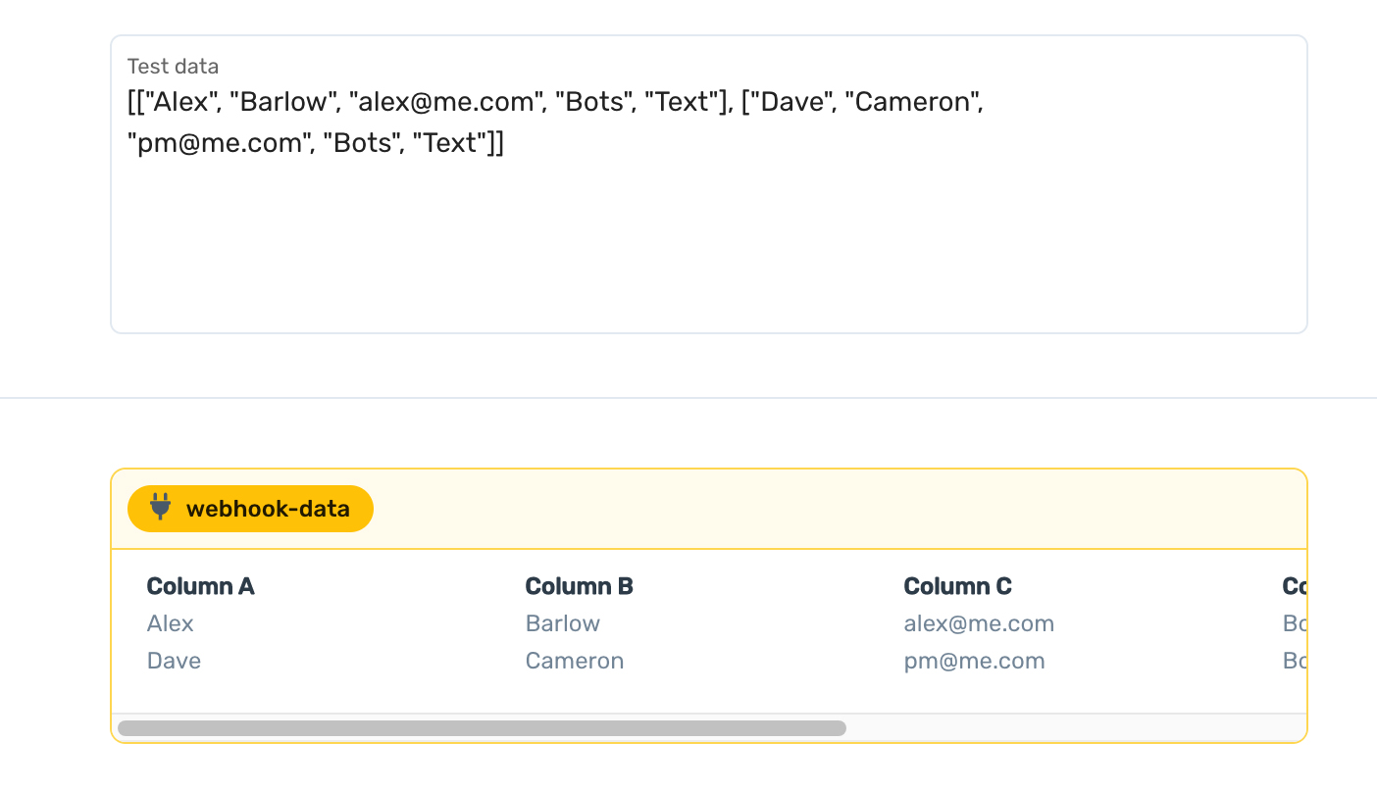Click the Barlow value in Column B
The height and width of the screenshot is (792, 1377).
(562, 623)
